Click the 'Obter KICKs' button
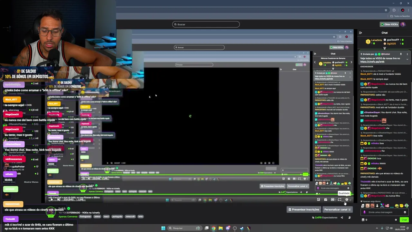The image size is (412, 232). tap(389, 24)
